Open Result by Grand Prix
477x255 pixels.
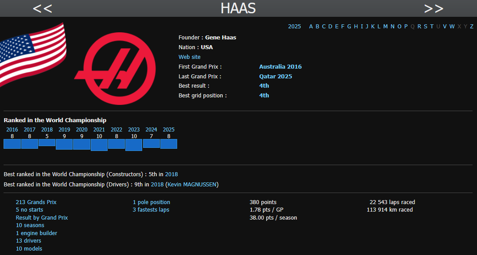pos(42,218)
